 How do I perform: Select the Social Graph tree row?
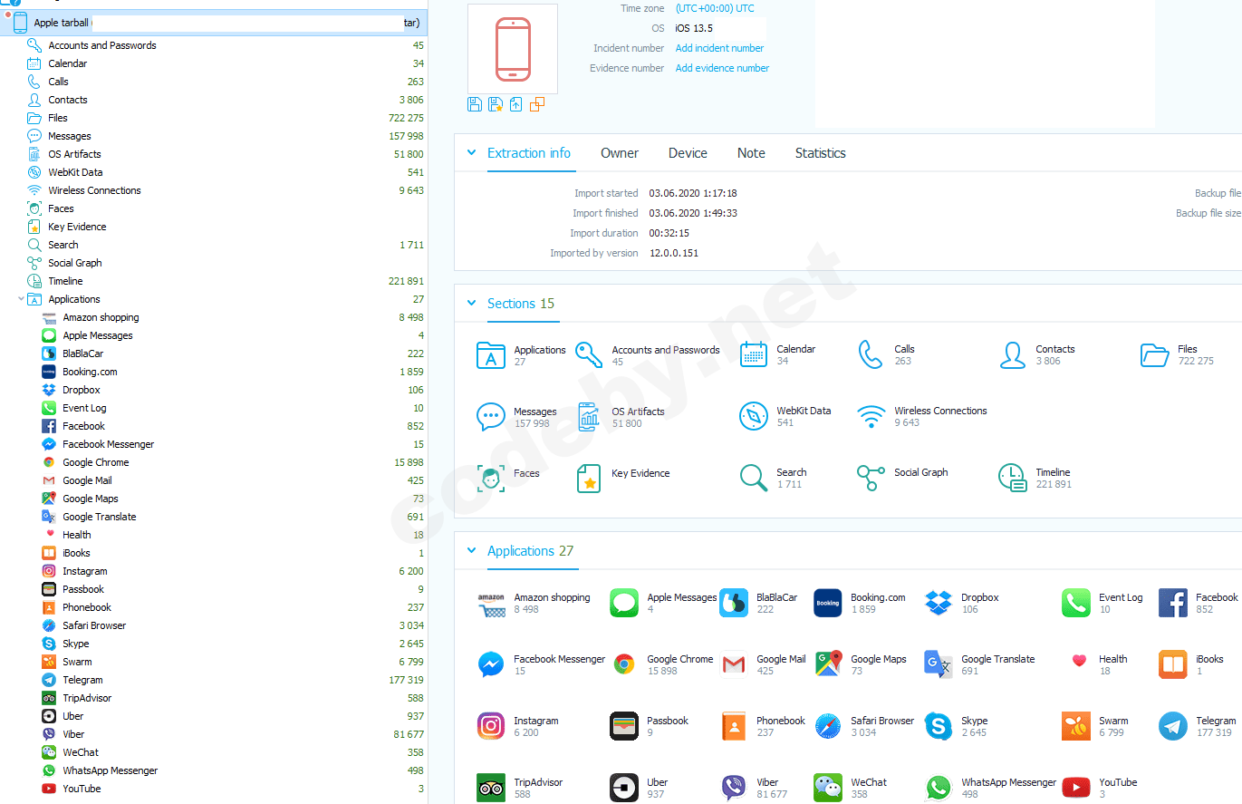pyautogui.click(x=214, y=263)
